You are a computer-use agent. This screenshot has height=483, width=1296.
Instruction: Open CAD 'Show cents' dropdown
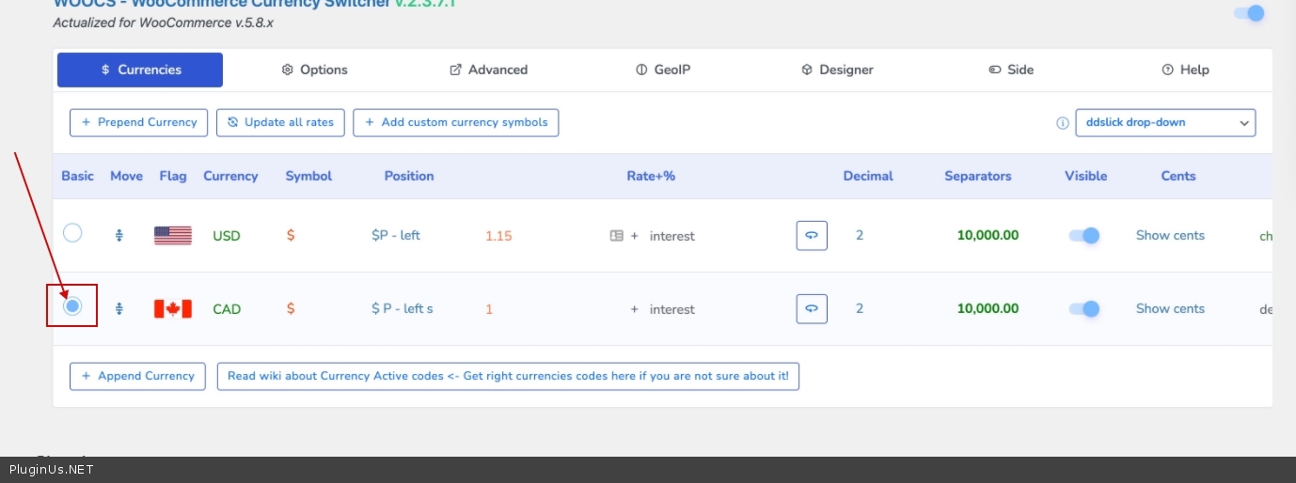coord(1170,308)
